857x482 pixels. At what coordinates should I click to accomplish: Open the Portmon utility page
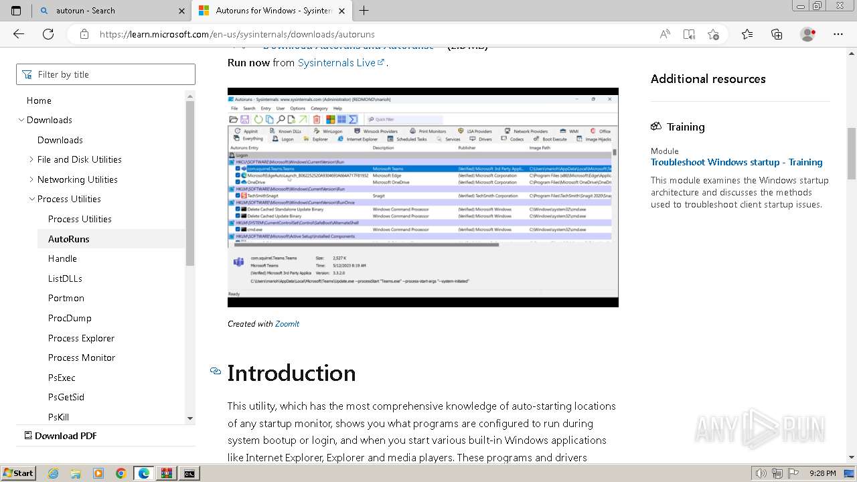[66, 298]
